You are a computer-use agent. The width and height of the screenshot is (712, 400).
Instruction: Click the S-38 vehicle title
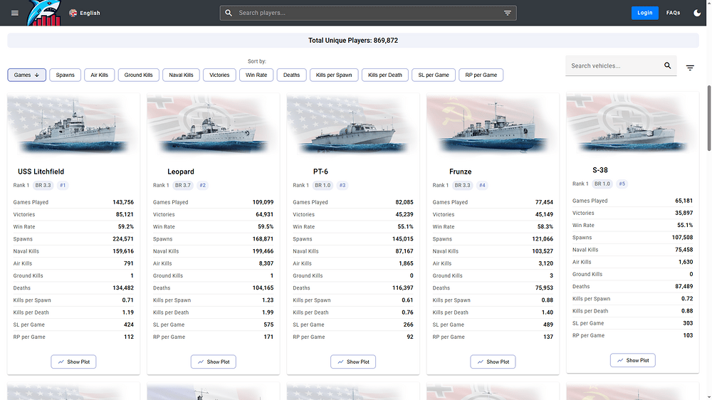point(600,170)
